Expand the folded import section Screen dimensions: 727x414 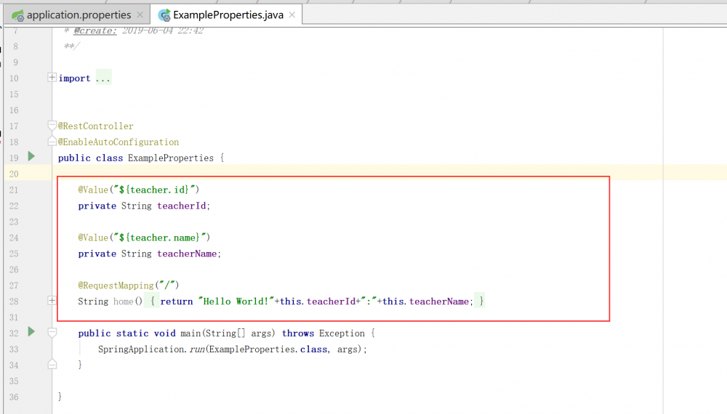(52, 77)
